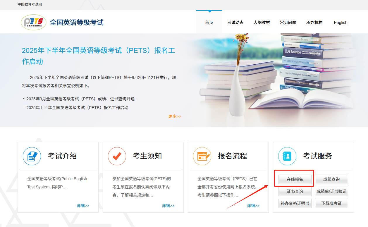Open 成绩单/证书验证 verification
The image size is (368, 227).
[x=331, y=191]
